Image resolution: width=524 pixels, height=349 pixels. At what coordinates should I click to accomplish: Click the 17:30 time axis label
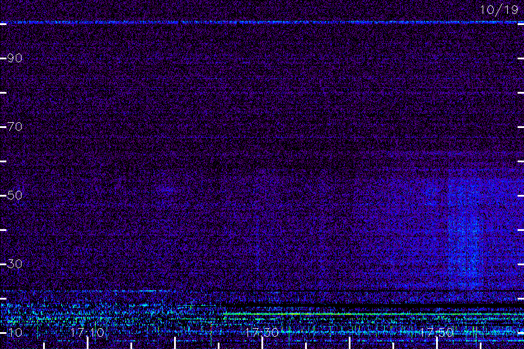click(262, 332)
